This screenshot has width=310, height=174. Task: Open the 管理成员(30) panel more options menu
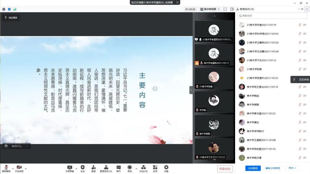click(299, 9)
